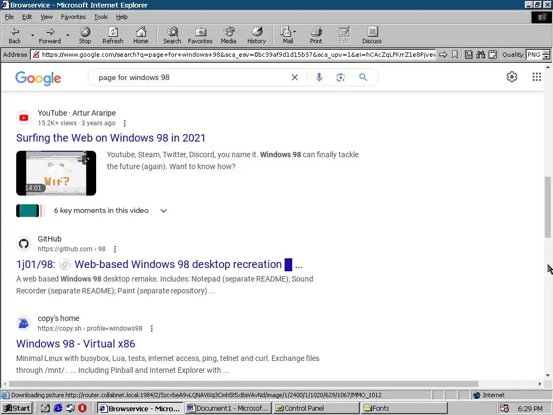Go to the Home page button
553x415 pixels.
(141, 35)
